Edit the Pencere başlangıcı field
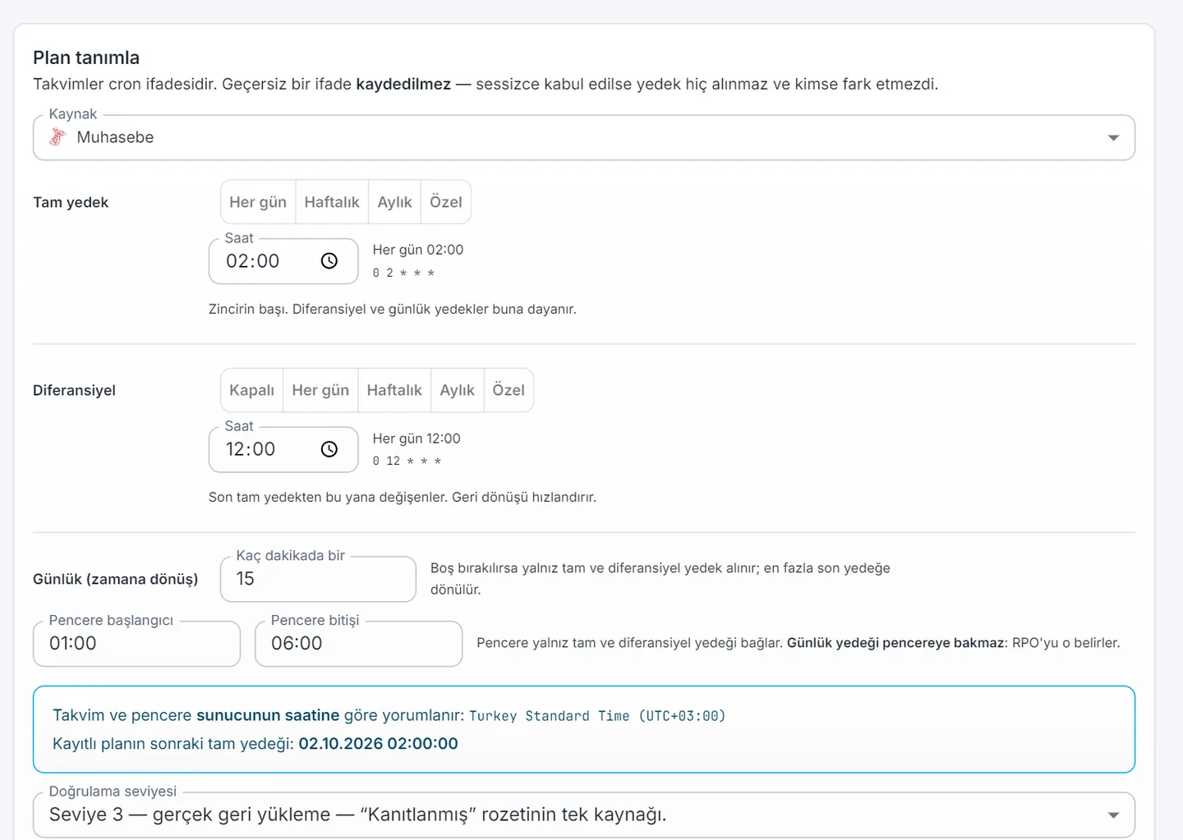 tap(136, 644)
